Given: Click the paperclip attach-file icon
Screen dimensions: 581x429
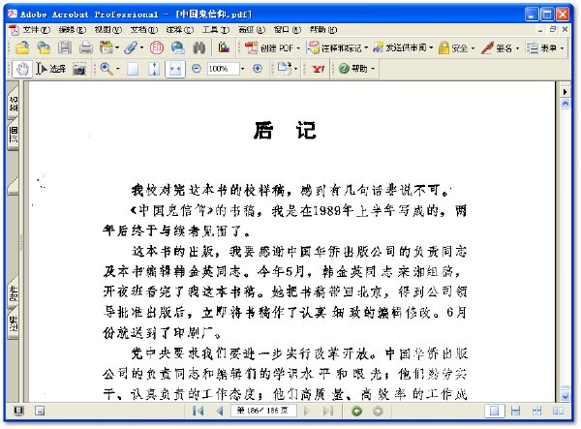Looking at the screenshot, I should (x=131, y=47).
